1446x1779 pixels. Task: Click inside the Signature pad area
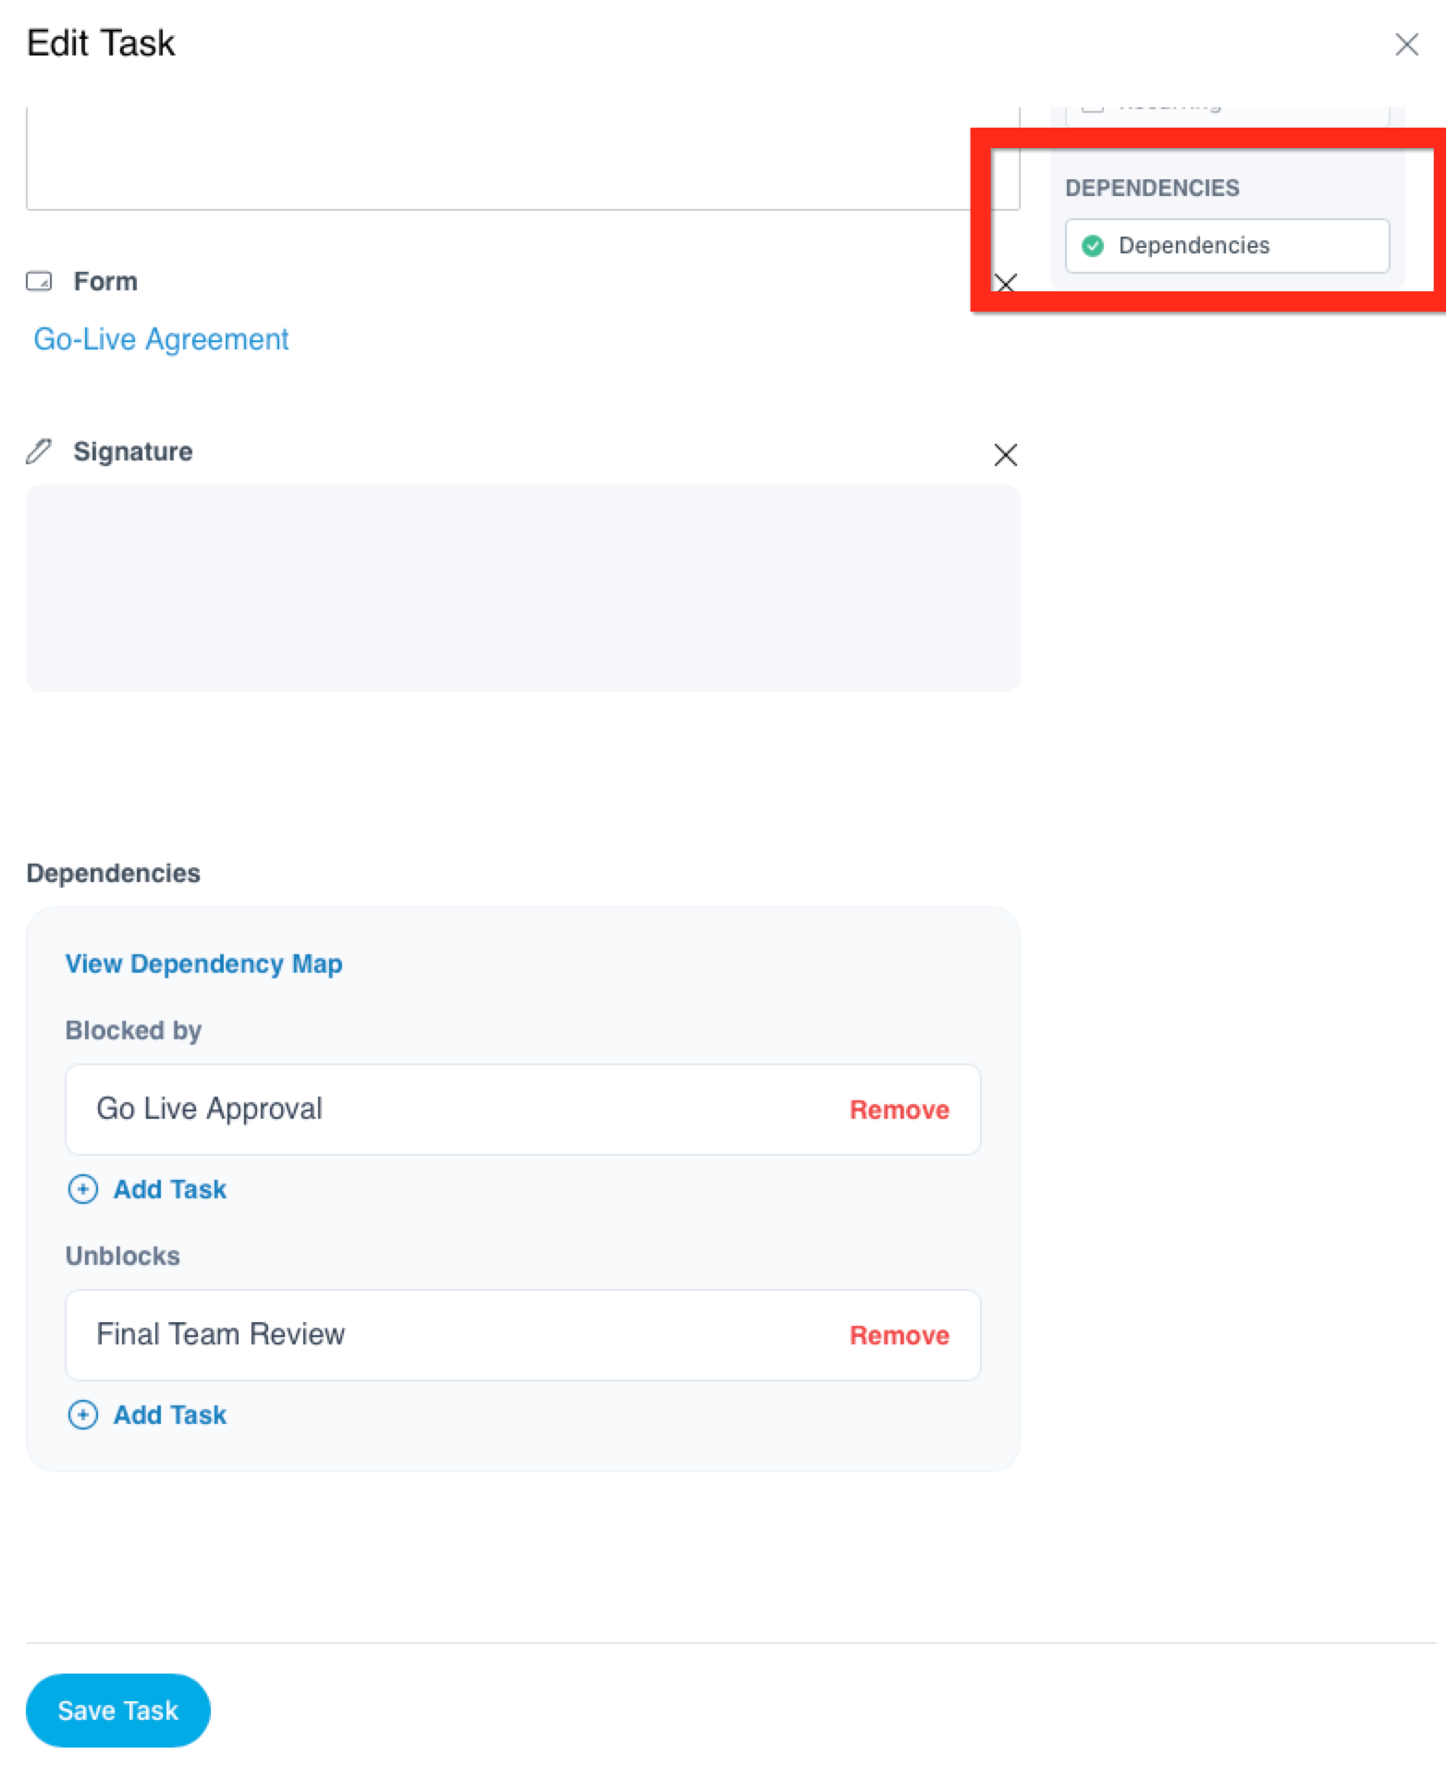(523, 588)
